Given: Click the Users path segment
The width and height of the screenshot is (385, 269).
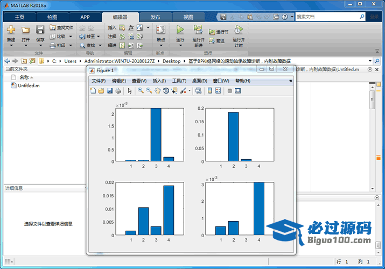Looking at the screenshot, I should point(70,61).
